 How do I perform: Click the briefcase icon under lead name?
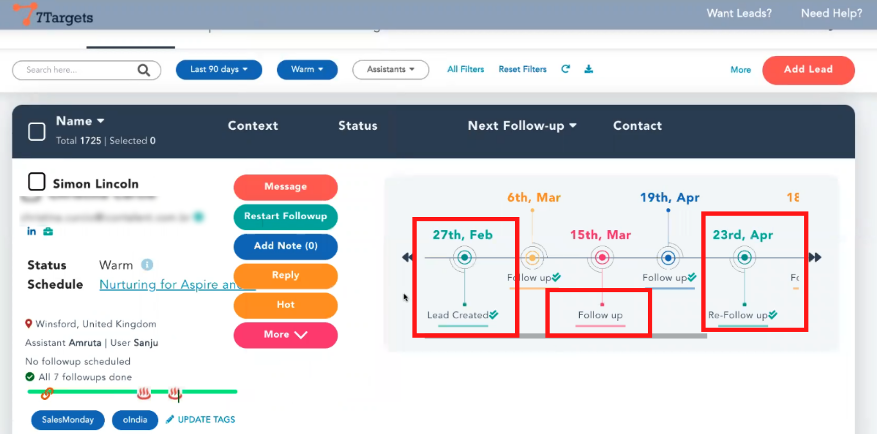pyautogui.click(x=48, y=232)
